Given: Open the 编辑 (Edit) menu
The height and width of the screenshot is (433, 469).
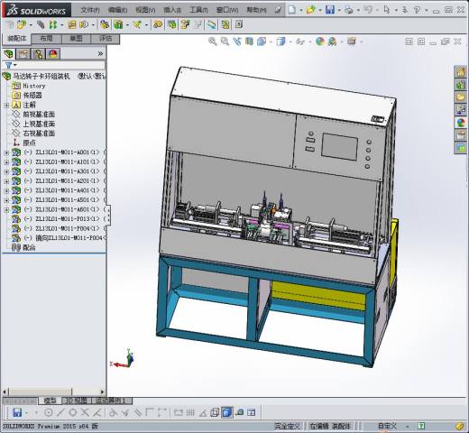Looking at the screenshot, I should 117,10.
